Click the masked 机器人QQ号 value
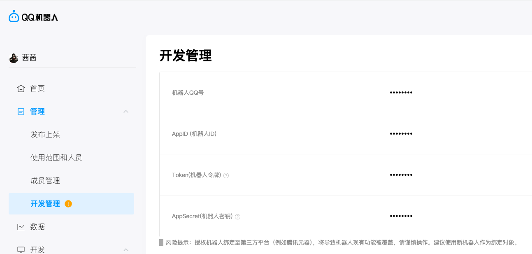The height and width of the screenshot is (254, 532). tap(401, 92)
